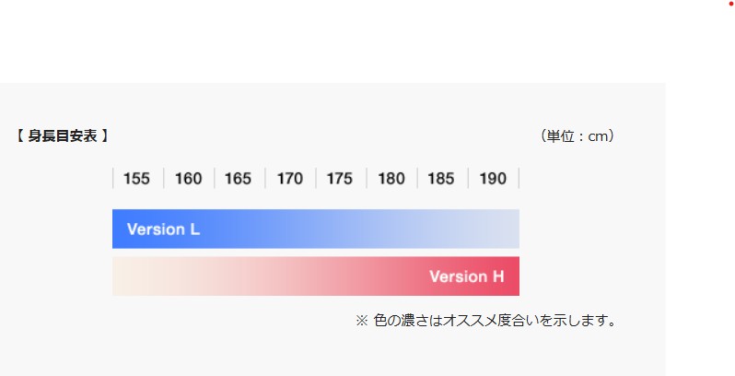Screen dimensions: 735x376
Task: Click the small red dot in the top-right corner
Action: click(730, 4)
